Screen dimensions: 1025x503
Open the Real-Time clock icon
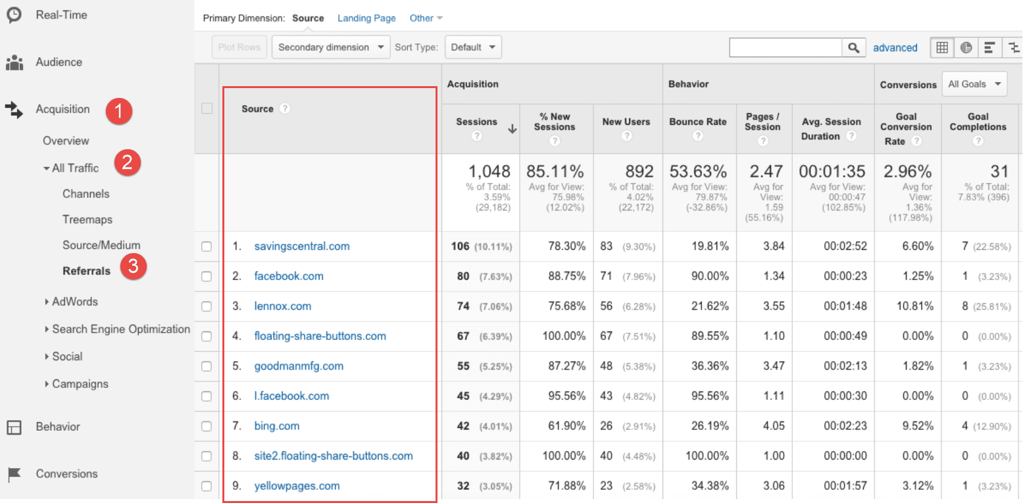(14, 14)
